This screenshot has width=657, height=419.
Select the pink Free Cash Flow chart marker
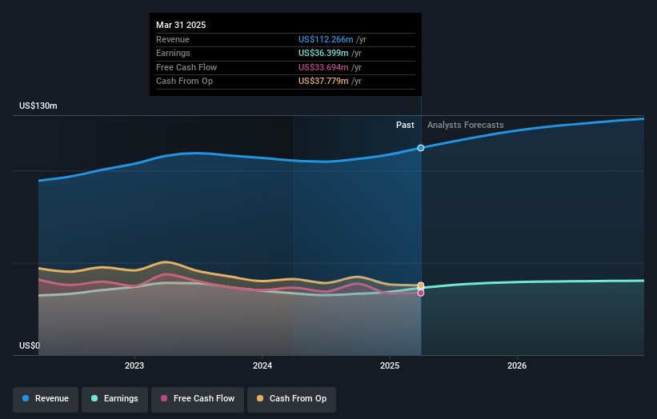click(x=421, y=293)
